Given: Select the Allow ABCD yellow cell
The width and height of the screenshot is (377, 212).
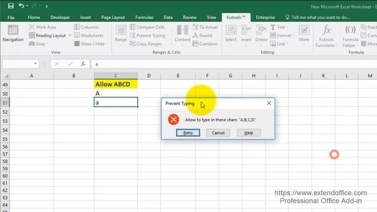Looking at the screenshot, I should (x=115, y=84).
